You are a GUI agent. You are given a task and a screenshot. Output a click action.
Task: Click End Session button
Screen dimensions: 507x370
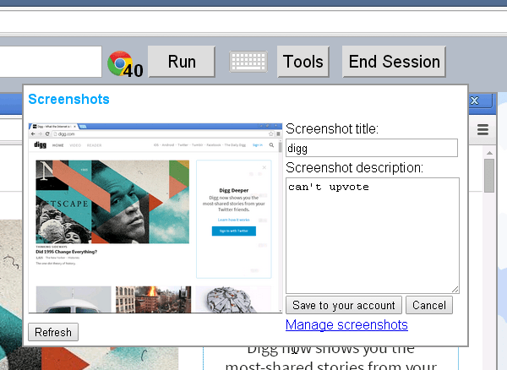(394, 62)
